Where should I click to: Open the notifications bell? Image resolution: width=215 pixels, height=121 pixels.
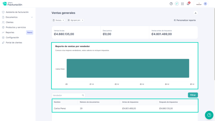188,4
